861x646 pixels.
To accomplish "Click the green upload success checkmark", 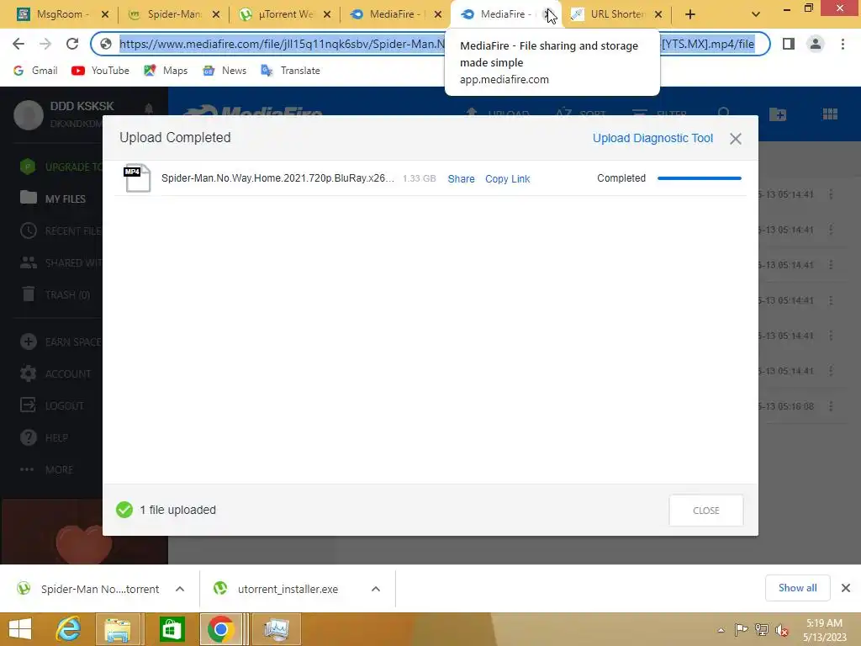I will pos(124,510).
